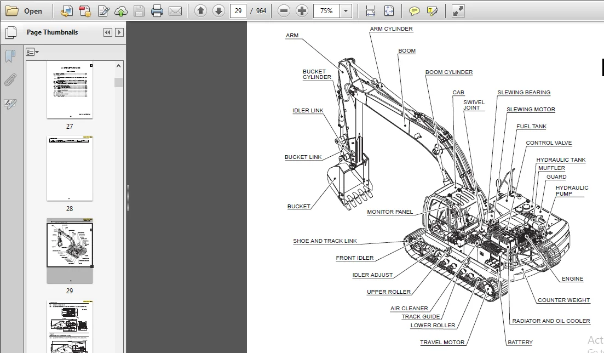Click the edit document pencil icon
This screenshot has height=353, width=604.
(103, 11)
